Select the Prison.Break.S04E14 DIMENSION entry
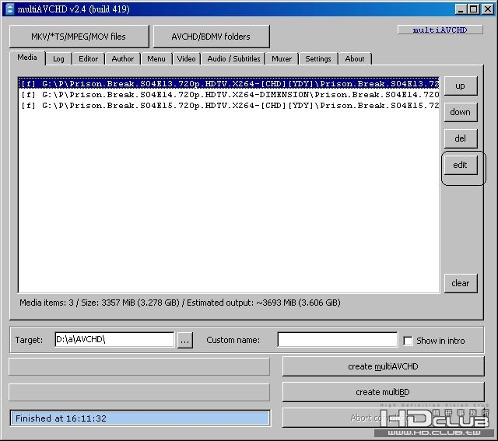Image resolution: width=498 pixels, height=441 pixels. tap(229, 94)
